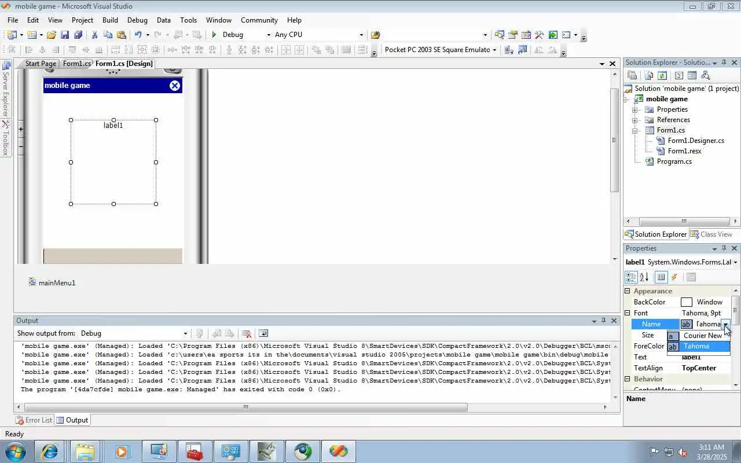Image resolution: width=741 pixels, height=463 pixels.
Task: Close the mobile game form with X
Action: (175, 86)
